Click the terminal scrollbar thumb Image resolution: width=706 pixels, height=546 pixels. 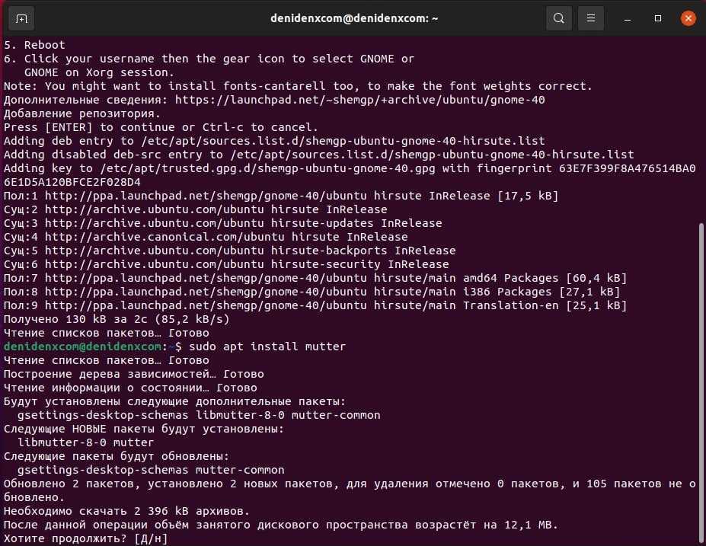[x=701, y=381]
